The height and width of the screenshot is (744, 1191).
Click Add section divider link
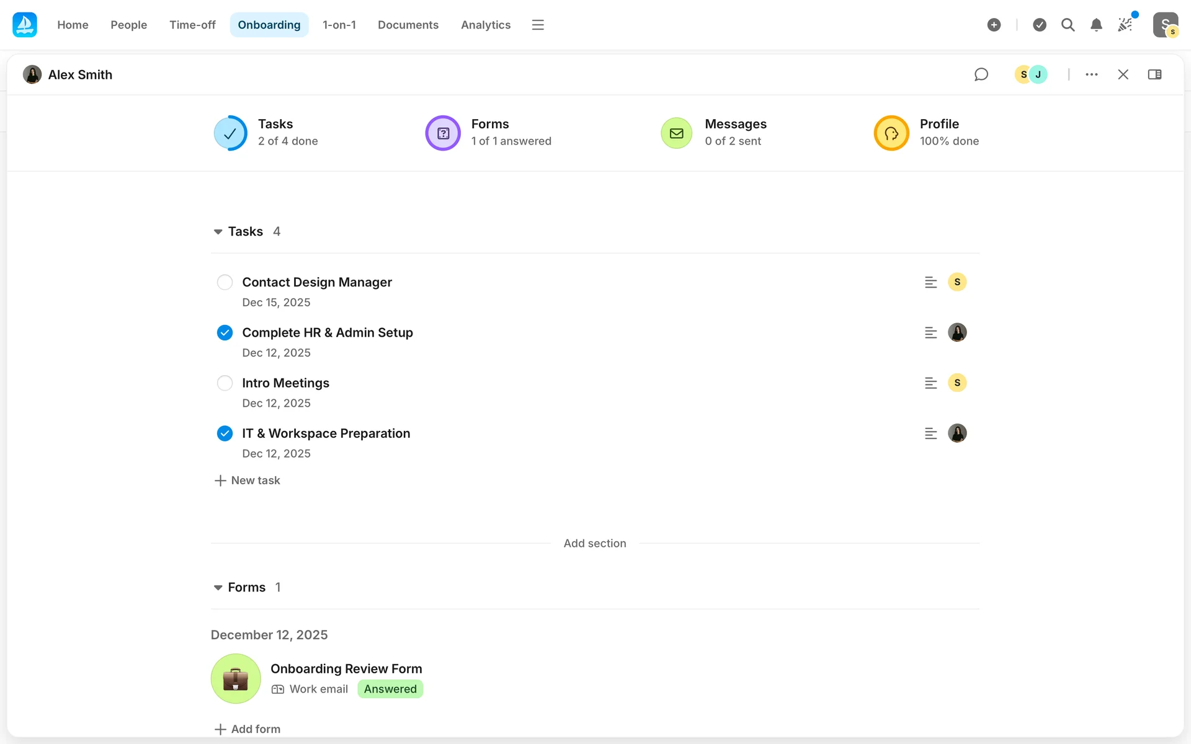tap(594, 543)
